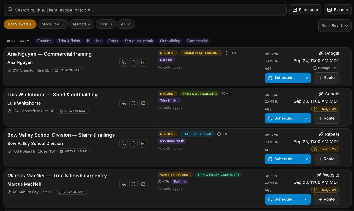Image resolution: width=354 pixels, height=211 pixels.
Task: Focus the job search input field
Action: click(145, 10)
